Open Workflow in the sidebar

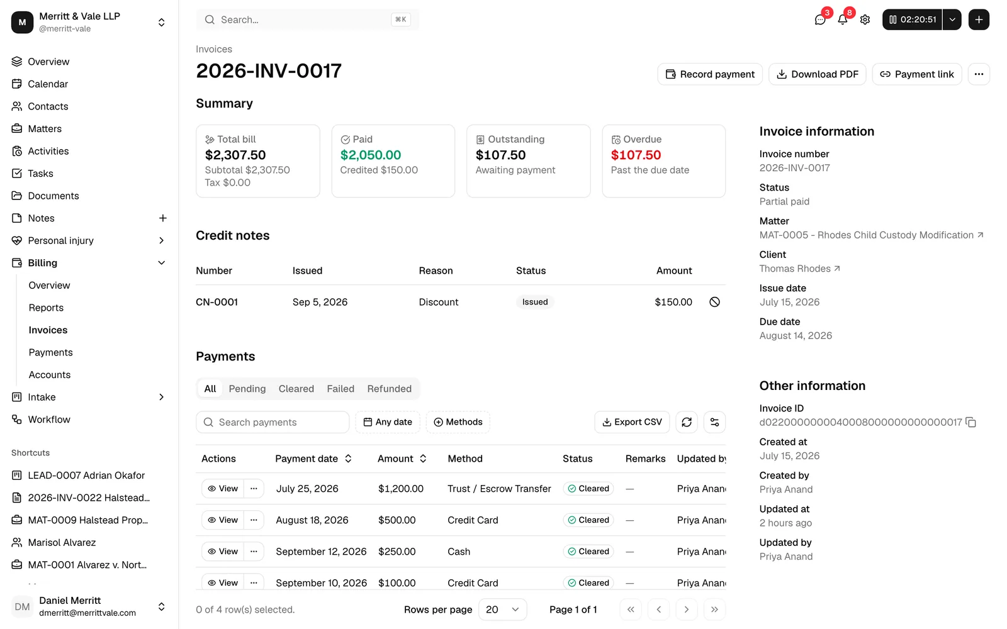[x=89, y=420]
